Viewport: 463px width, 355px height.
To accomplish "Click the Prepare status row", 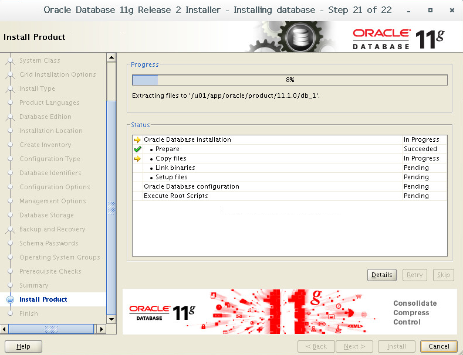I will click(290, 149).
